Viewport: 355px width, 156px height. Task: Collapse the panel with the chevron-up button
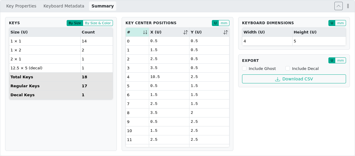(339, 6)
